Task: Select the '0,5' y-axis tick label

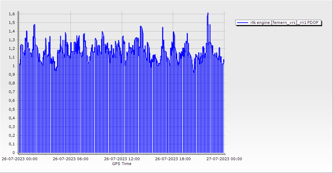Action: [12, 109]
